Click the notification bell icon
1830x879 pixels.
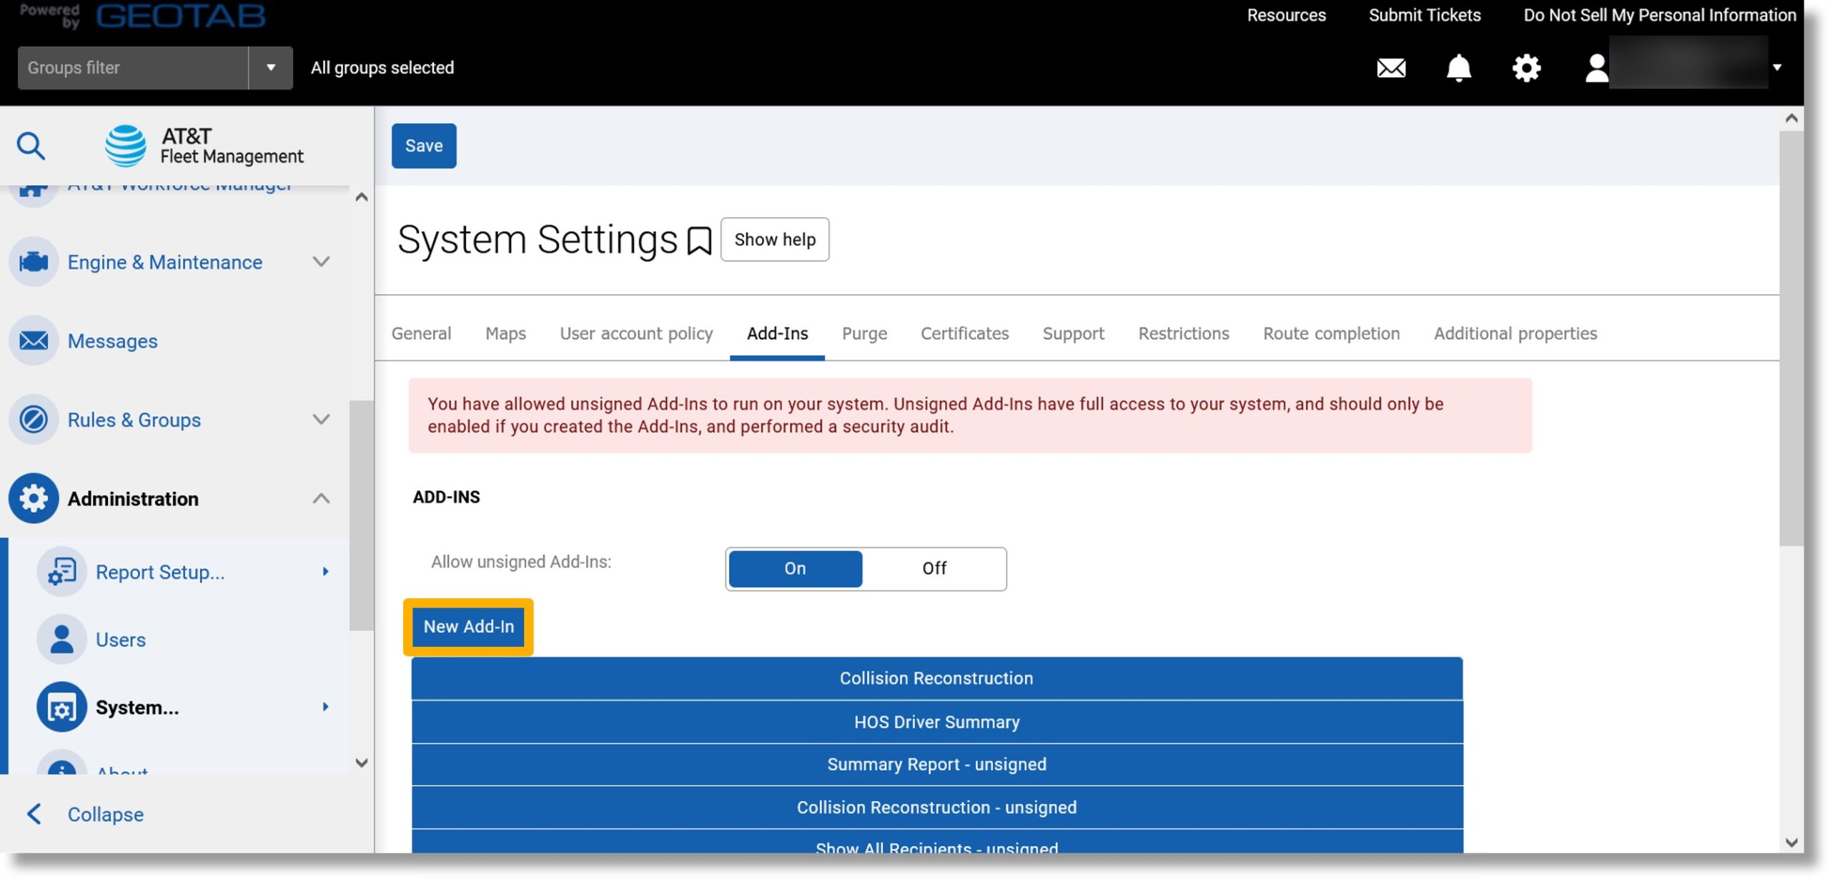coord(1459,68)
